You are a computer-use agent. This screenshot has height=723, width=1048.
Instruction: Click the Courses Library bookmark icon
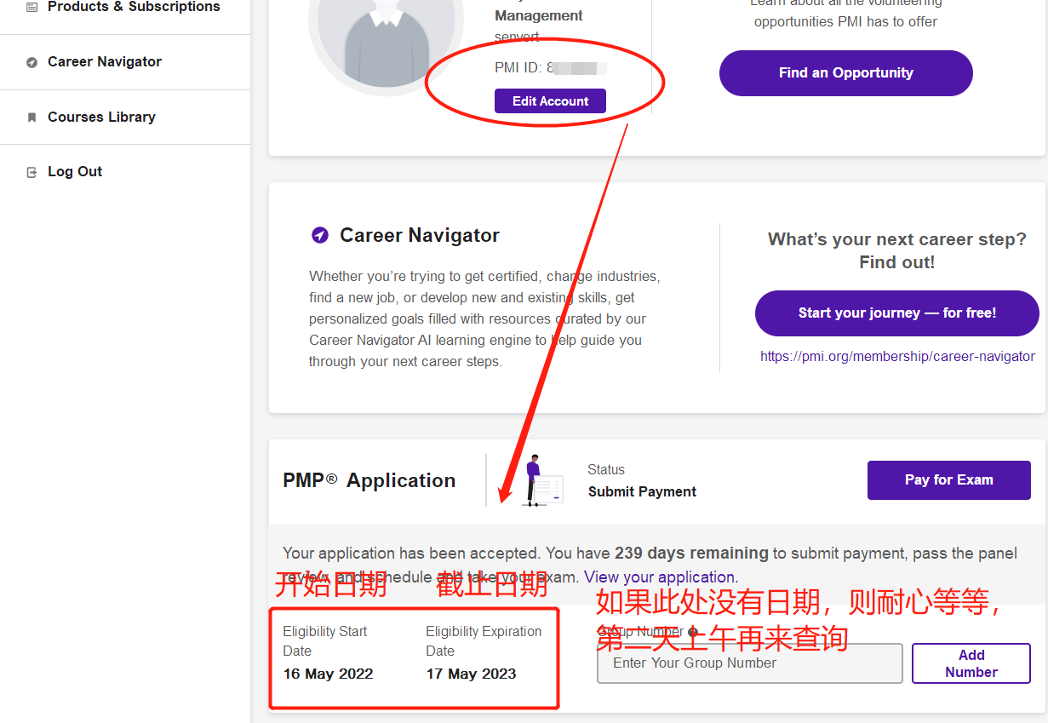tap(32, 118)
